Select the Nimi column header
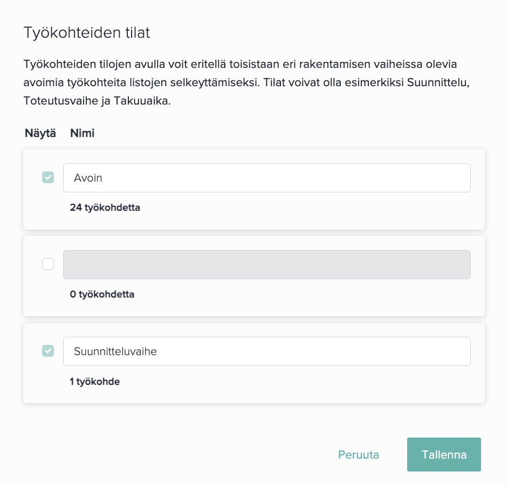Screen dimensions: 508x485 [x=83, y=133]
